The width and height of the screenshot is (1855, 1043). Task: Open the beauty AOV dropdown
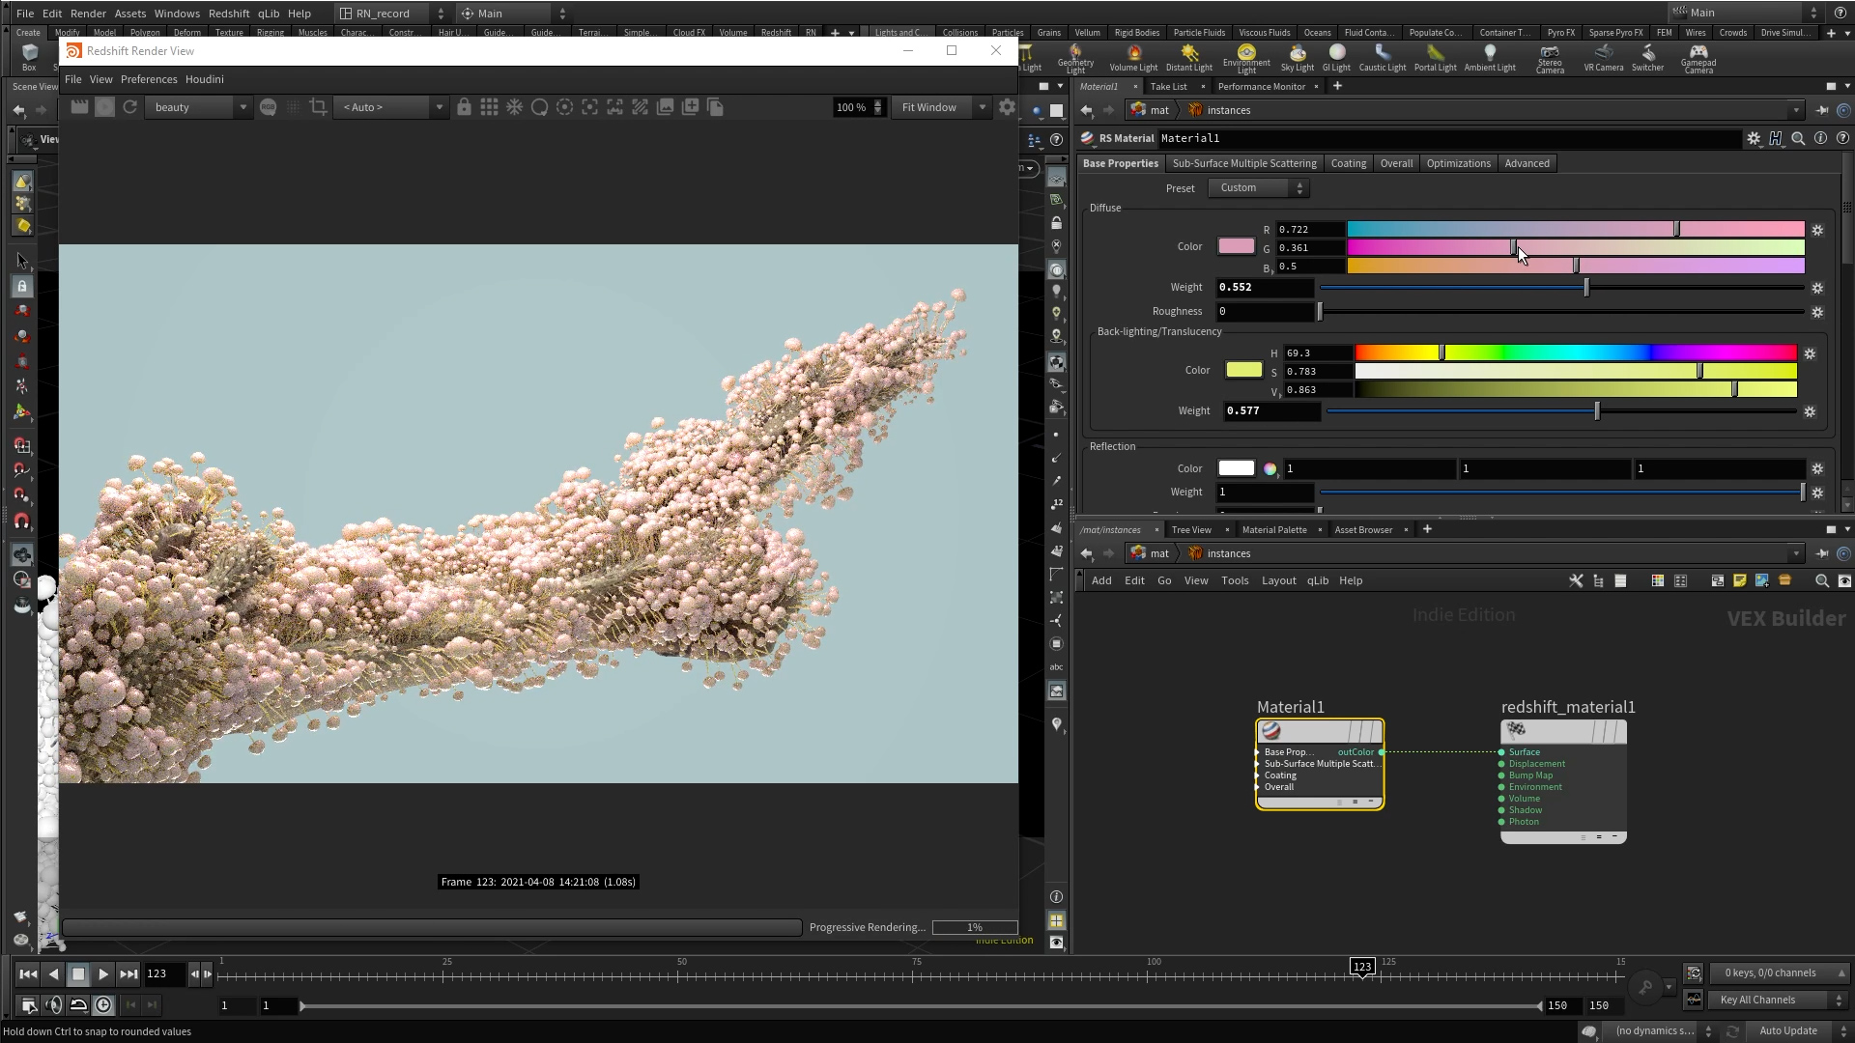(200, 107)
